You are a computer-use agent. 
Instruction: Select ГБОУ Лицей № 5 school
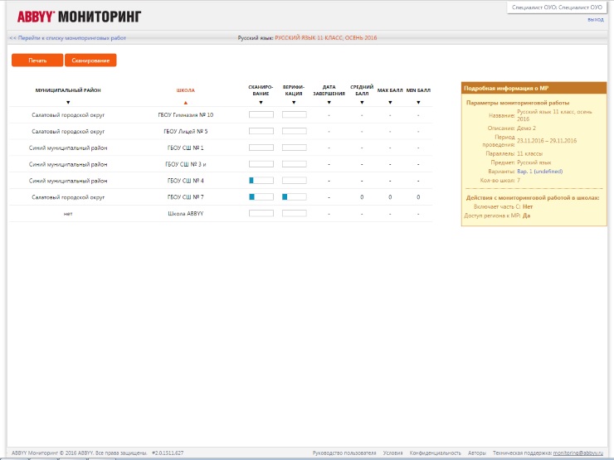tap(186, 132)
